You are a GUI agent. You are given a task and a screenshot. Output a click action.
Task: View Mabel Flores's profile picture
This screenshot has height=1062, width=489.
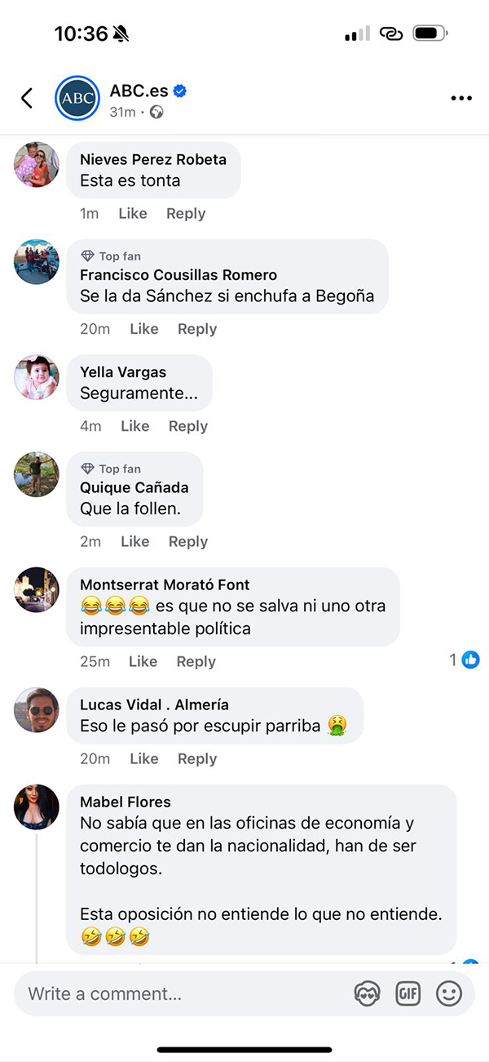point(37,806)
